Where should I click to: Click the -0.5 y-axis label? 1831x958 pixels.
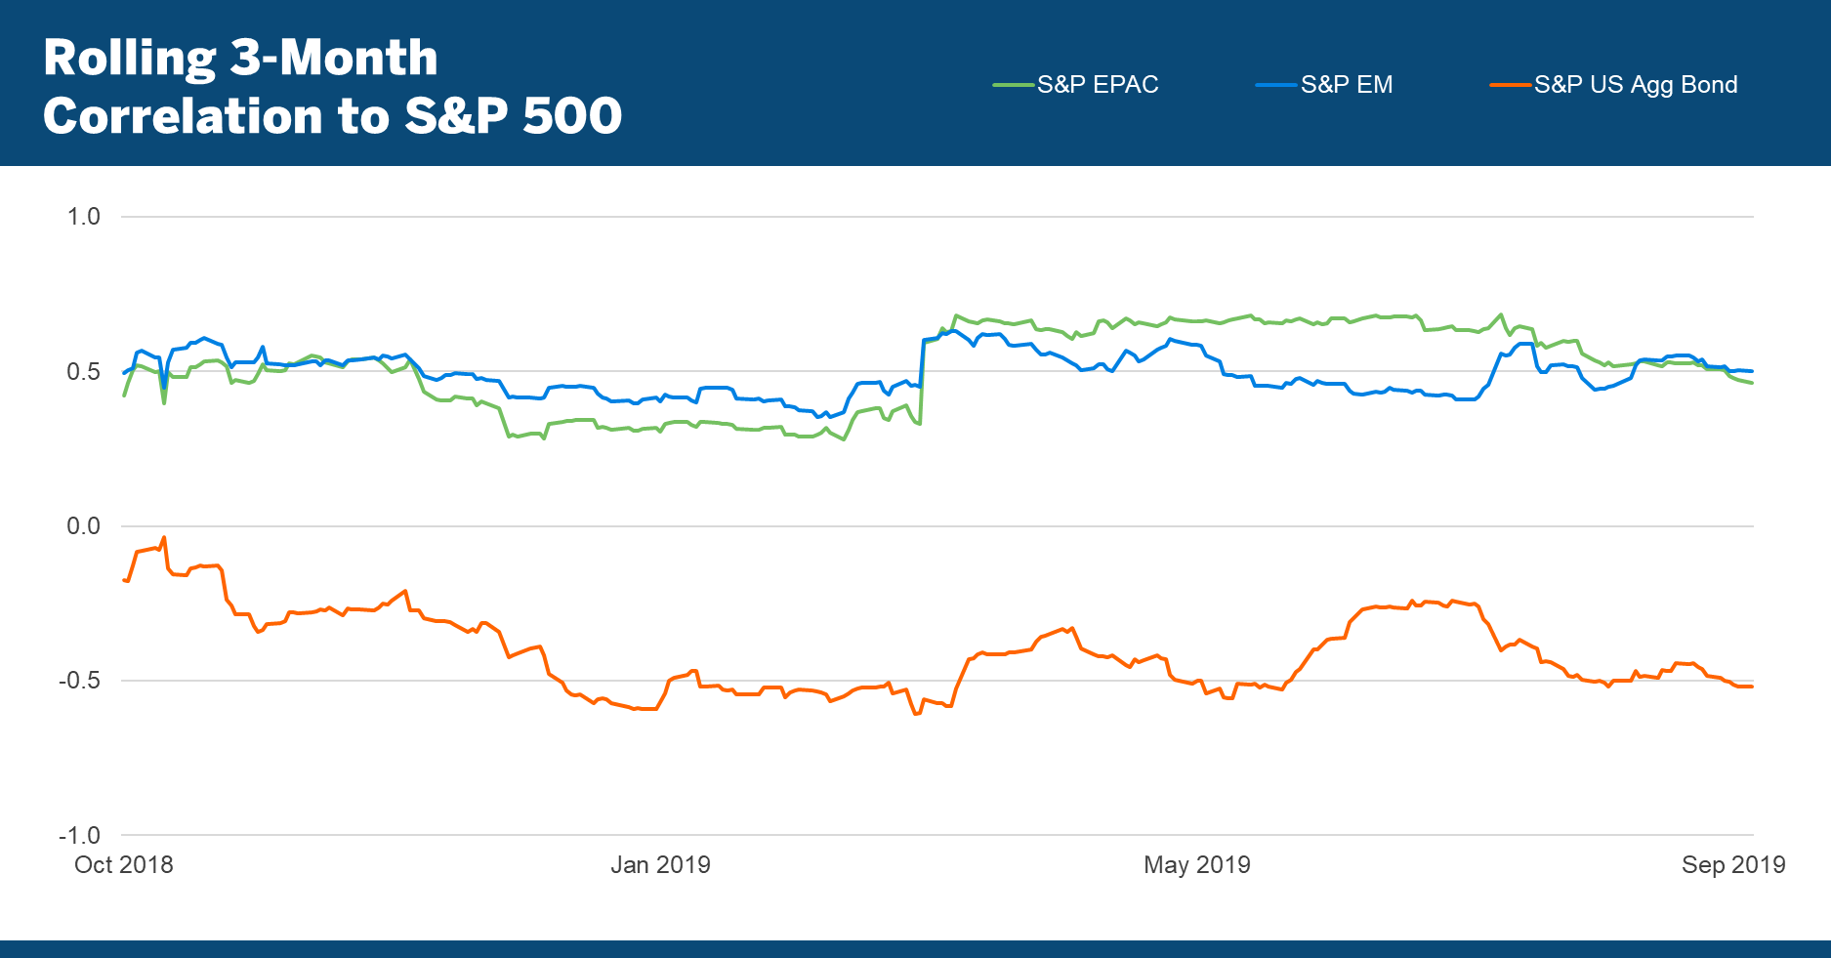click(79, 681)
